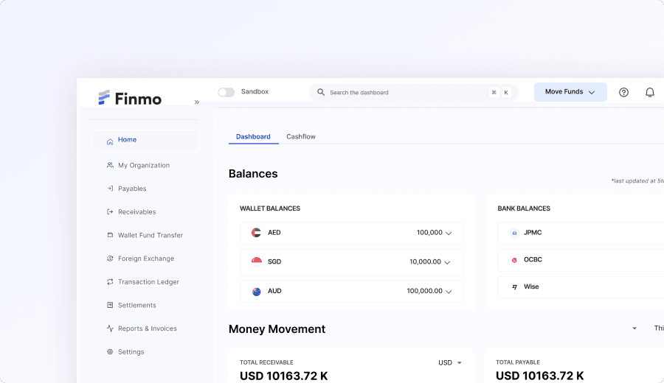Image resolution: width=664 pixels, height=383 pixels.
Task: Open My Organization menu item
Action: point(145,165)
